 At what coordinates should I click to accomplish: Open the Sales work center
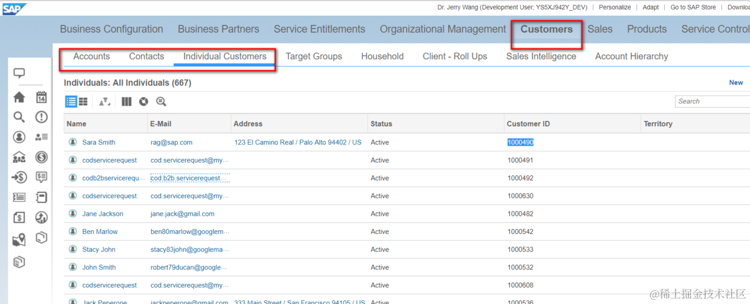[x=600, y=29]
